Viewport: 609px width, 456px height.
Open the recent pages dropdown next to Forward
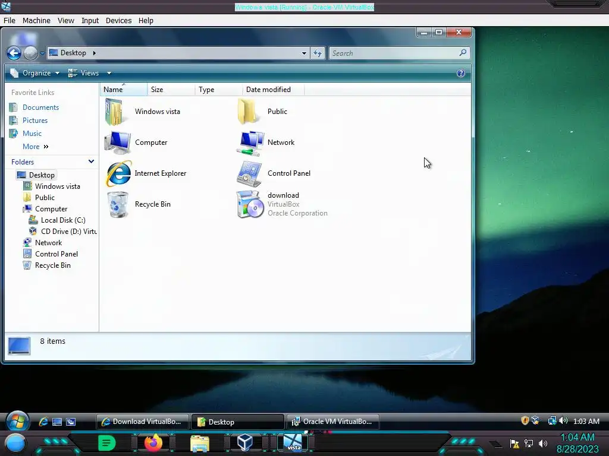(42, 53)
